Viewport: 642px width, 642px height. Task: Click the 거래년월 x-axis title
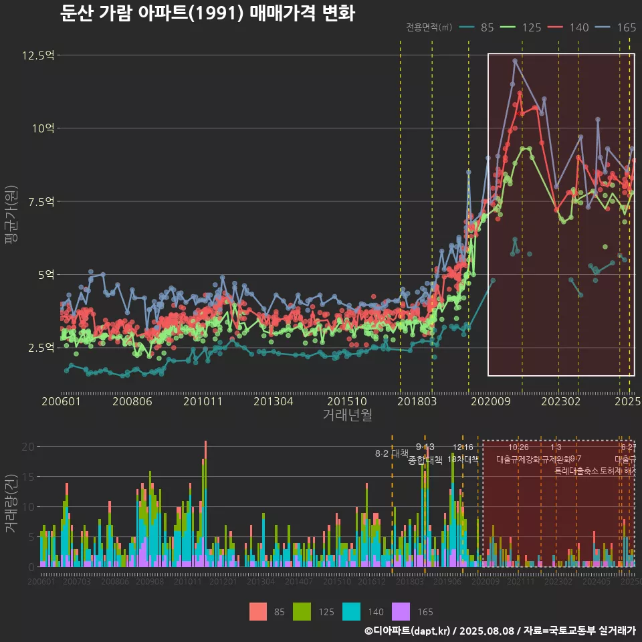[x=347, y=415]
